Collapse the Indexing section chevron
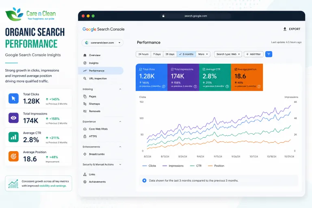 coord(120,89)
